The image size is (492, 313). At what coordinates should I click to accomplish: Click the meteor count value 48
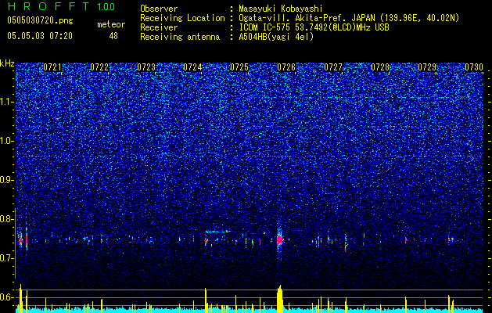[113, 36]
